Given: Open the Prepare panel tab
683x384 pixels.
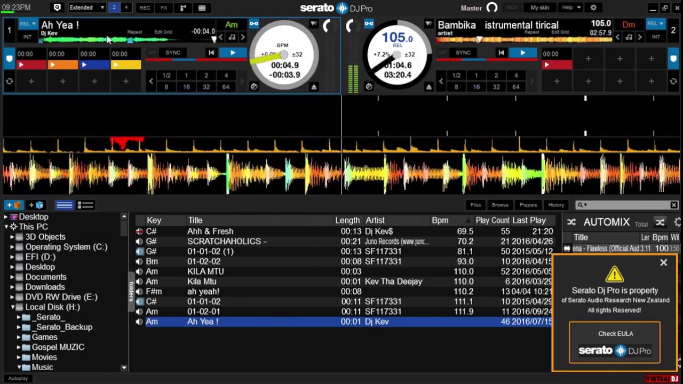Looking at the screenshot, I should [x=528, y=205].
